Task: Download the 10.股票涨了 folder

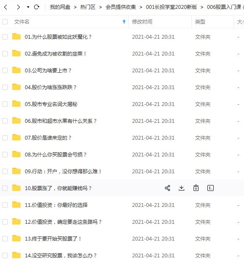Action: pyautogui.click(x=181, y=188)
